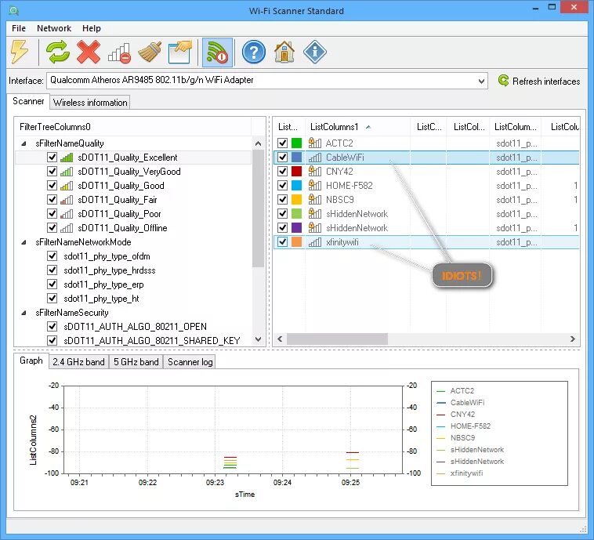
Task: Switch to the 2.4 GHz band tab
Action: click(x=79, y=362)
